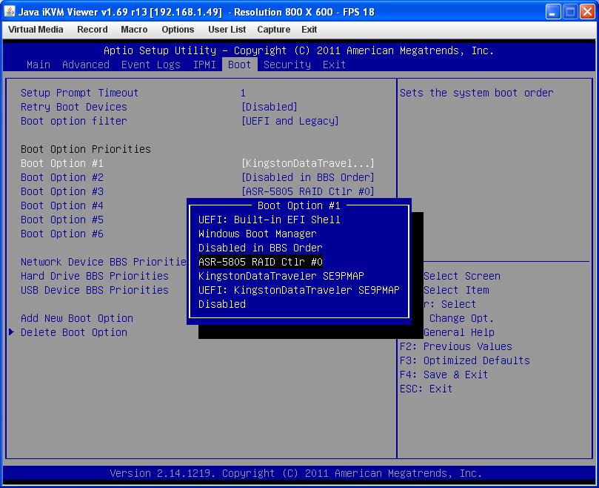
Task: Switch to the Security tab
Action: click(287, 65)
